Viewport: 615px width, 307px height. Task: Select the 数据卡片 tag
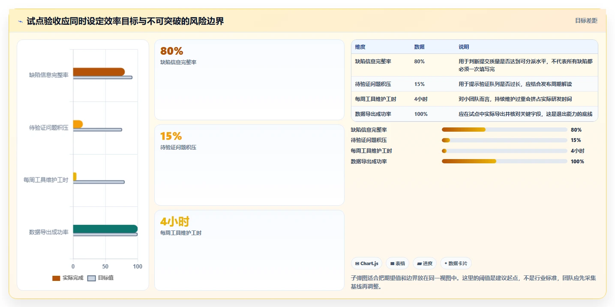pyautogui.click(x=456, y=263)
